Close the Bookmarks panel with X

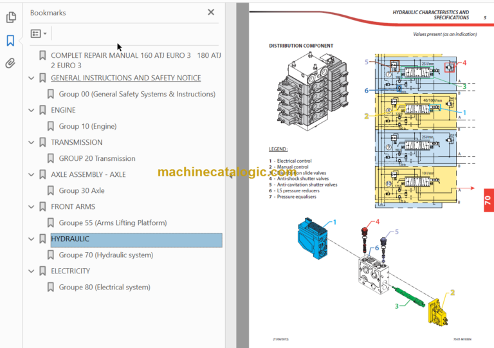click(211, 12)
